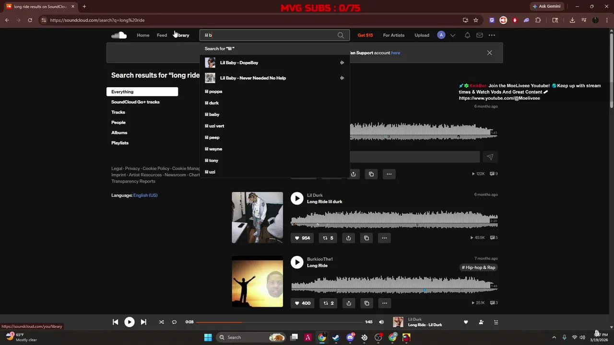Click the Upload button

[422, 35]
